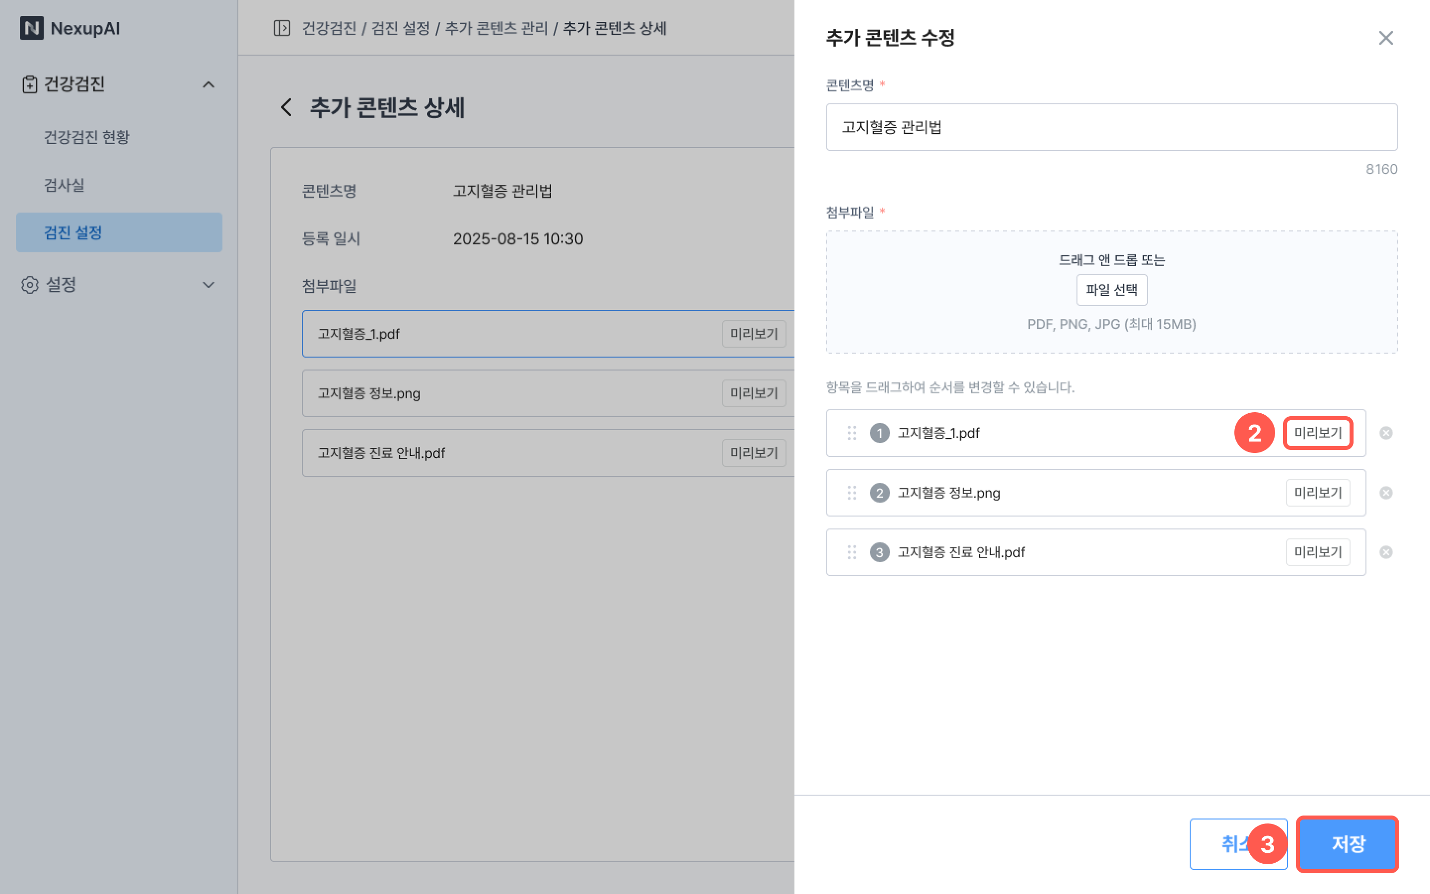Viewport: 1430px width, 894px height.
Task: Remove 고지혈증_1.pdf with its delete icon
Action: tap(1386, 434)
